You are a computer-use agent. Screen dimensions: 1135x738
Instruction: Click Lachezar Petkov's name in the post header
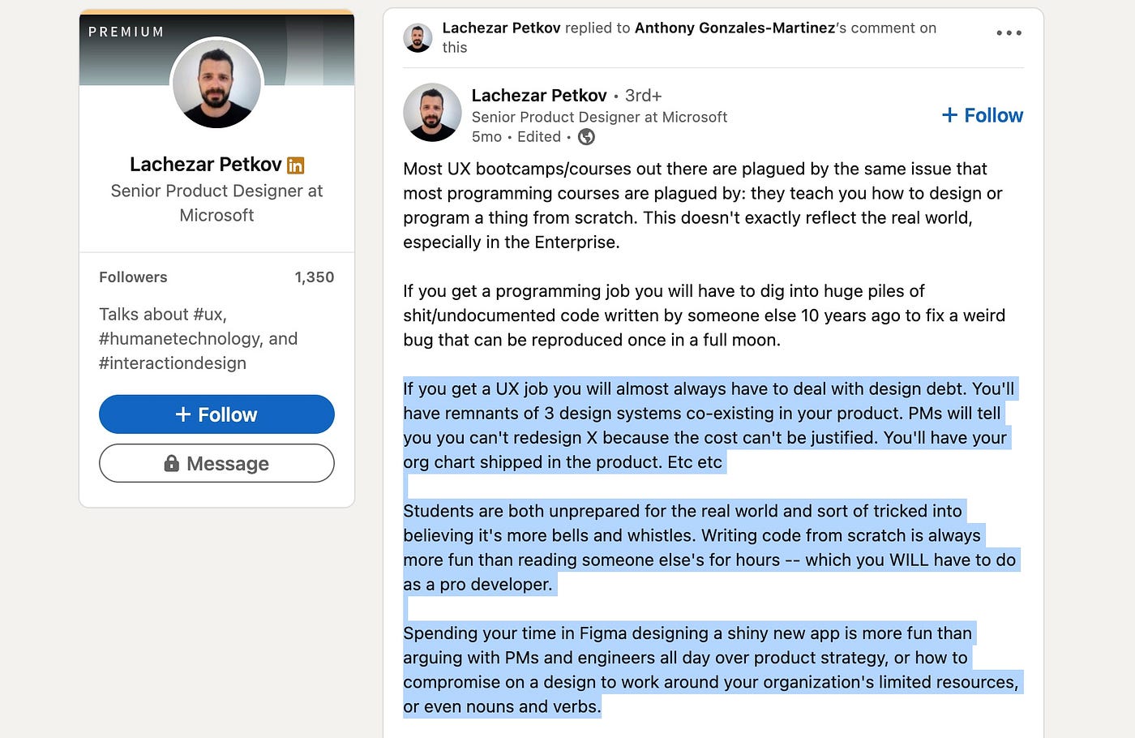[539, 95]
